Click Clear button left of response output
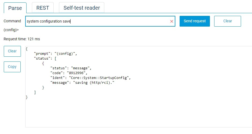 [12, 51]
